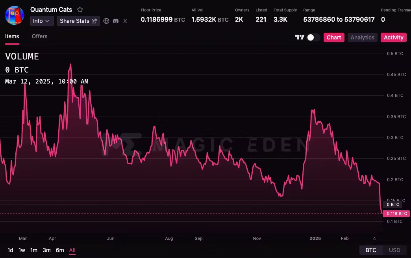Switch to the Items tab
The height and width of the screenshot is (258, 411).
point(12,37)
